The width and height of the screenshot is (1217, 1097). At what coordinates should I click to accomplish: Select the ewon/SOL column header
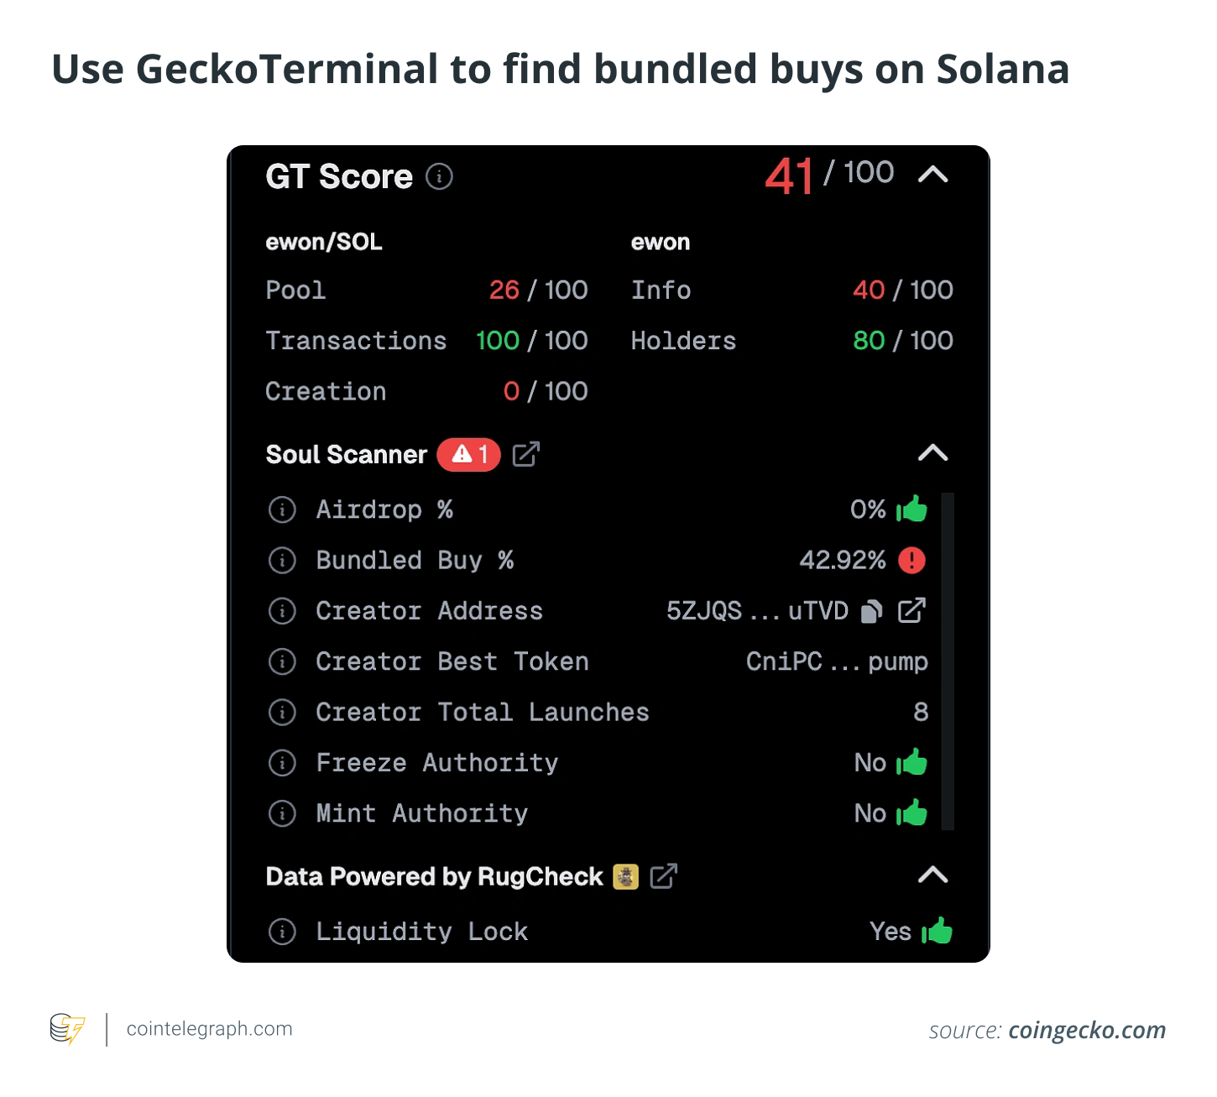point(324,242)
